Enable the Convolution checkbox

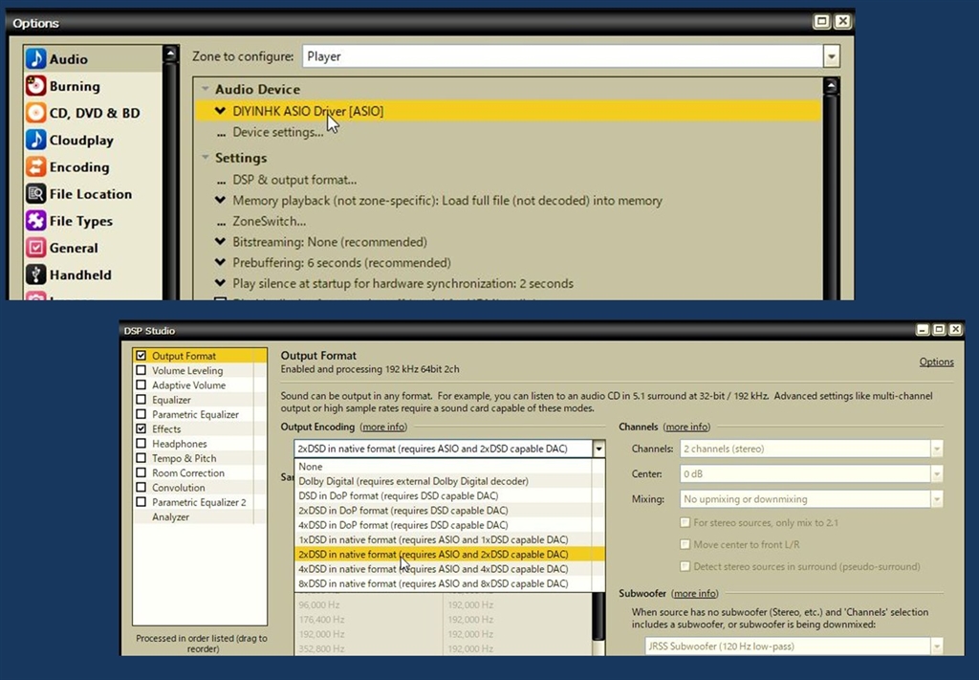click(141, 487)
